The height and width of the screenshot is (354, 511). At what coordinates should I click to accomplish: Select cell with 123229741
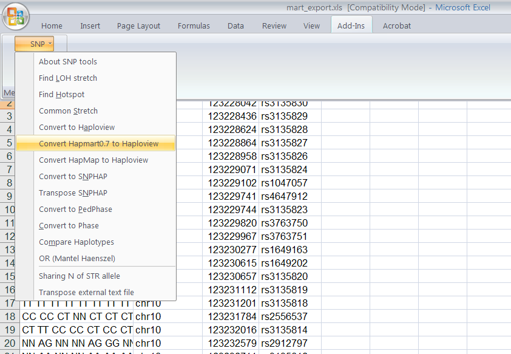pyautogui.click(x=231, y=196)
